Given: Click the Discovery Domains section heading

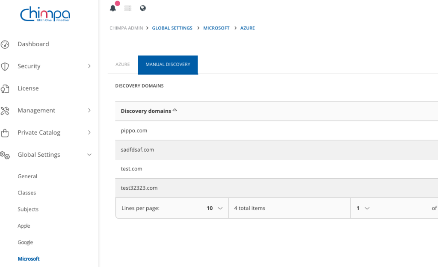Looking at the screenshot, I should pyautogui.click(x=139, y=86).
